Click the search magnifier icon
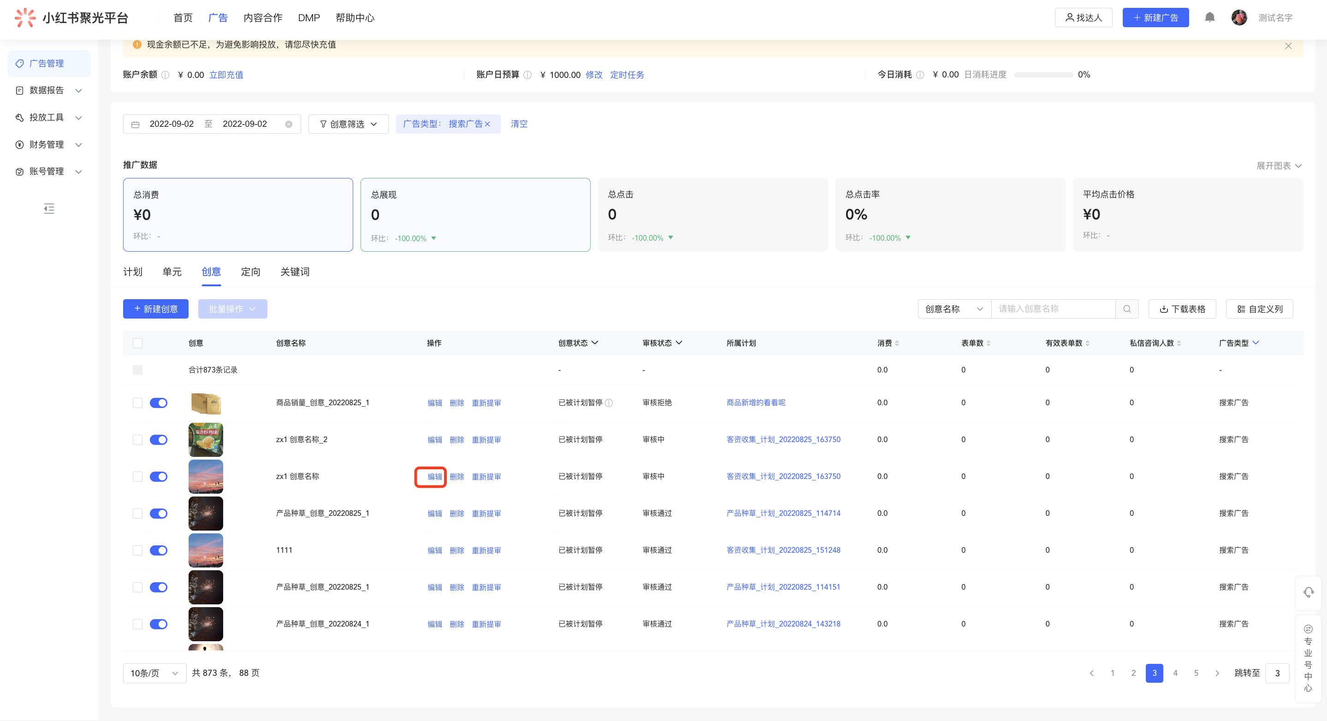Image resolution: width=1327 pixels, height=721 pixels. tap(1126, 309)
